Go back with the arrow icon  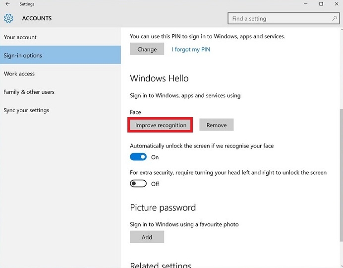tap(7, 4)
